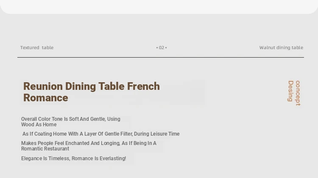Select the "Wood As Home" text line
This screenshot has height=178, width=318.
tap(39, 125)
